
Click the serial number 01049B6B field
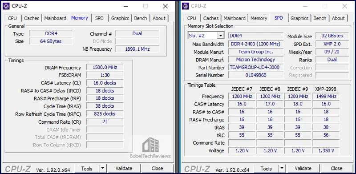point(256,75)
